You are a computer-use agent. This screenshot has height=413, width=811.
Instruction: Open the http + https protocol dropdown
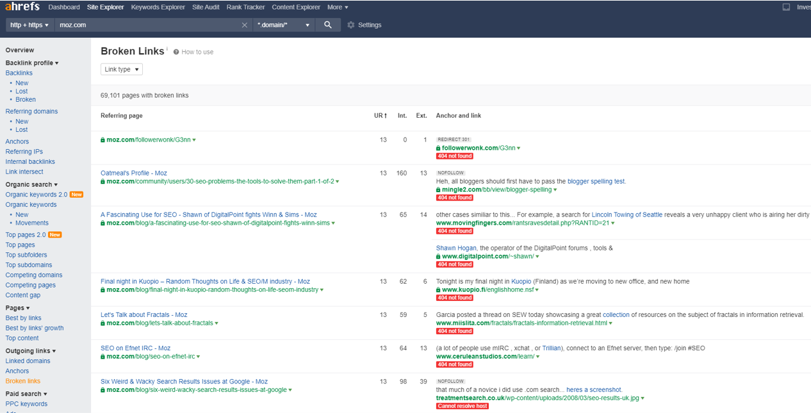(x=29, y=25)
